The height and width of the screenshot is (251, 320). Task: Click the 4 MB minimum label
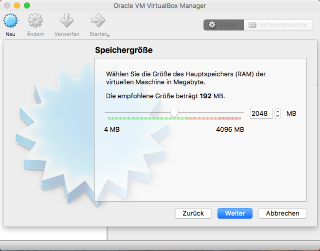pyautogui.click(x=112, y=130)
